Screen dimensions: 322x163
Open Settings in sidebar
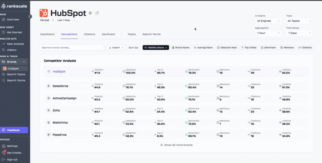(12, 146)
